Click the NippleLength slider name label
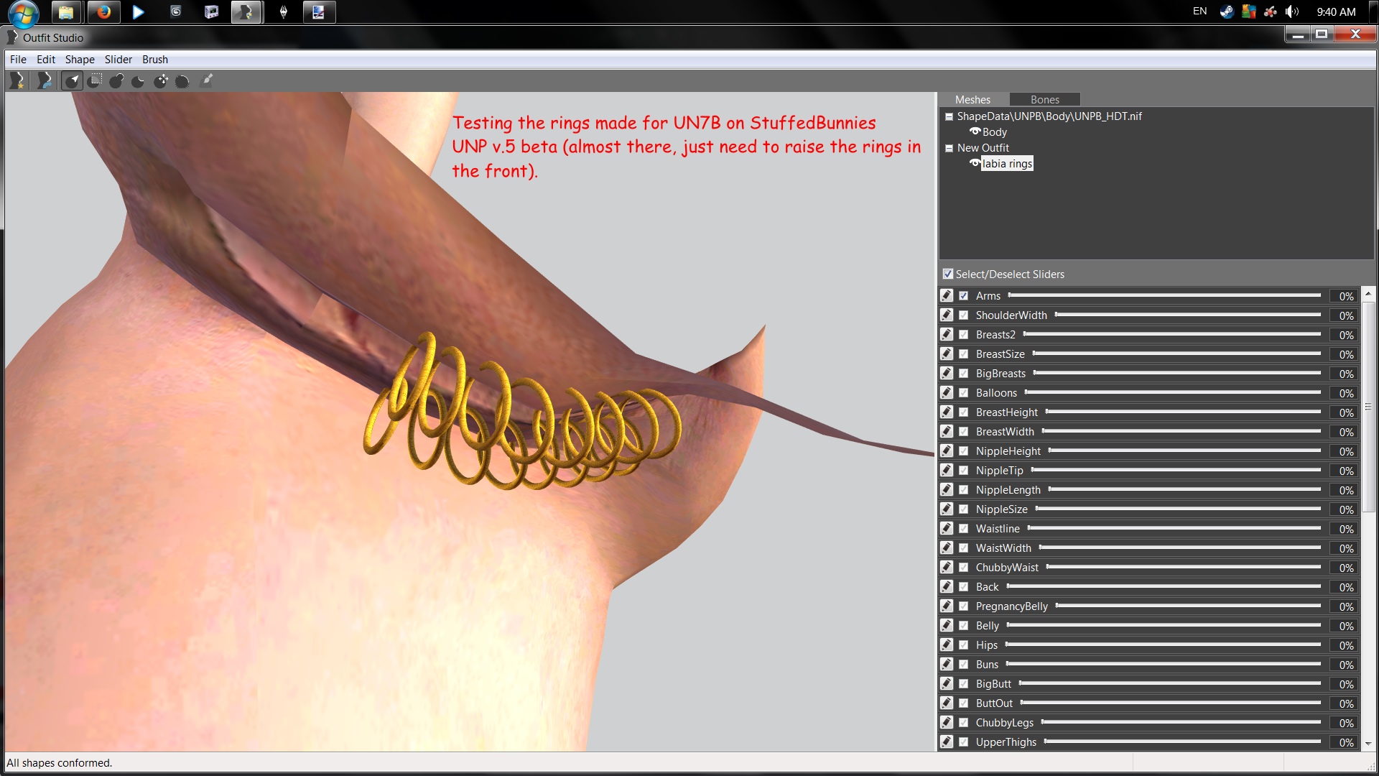 1008,490
